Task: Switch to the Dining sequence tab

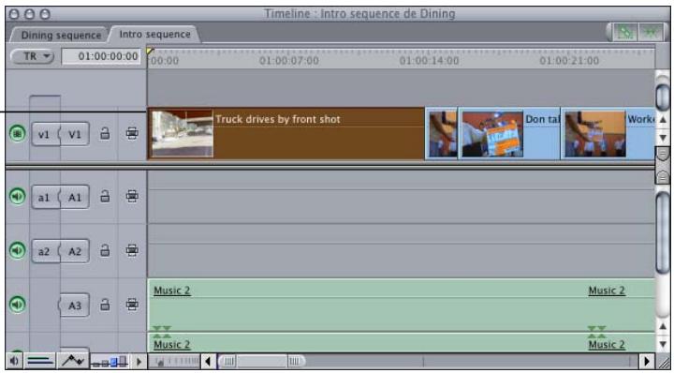Action: [61, 35]
